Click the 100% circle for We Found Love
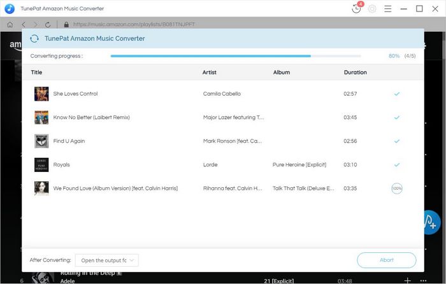This screenshot has height=284, width=446. tap(397, 188)
